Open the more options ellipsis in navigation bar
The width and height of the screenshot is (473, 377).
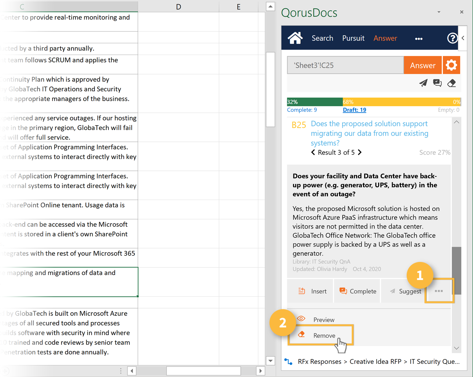point(418,38)
